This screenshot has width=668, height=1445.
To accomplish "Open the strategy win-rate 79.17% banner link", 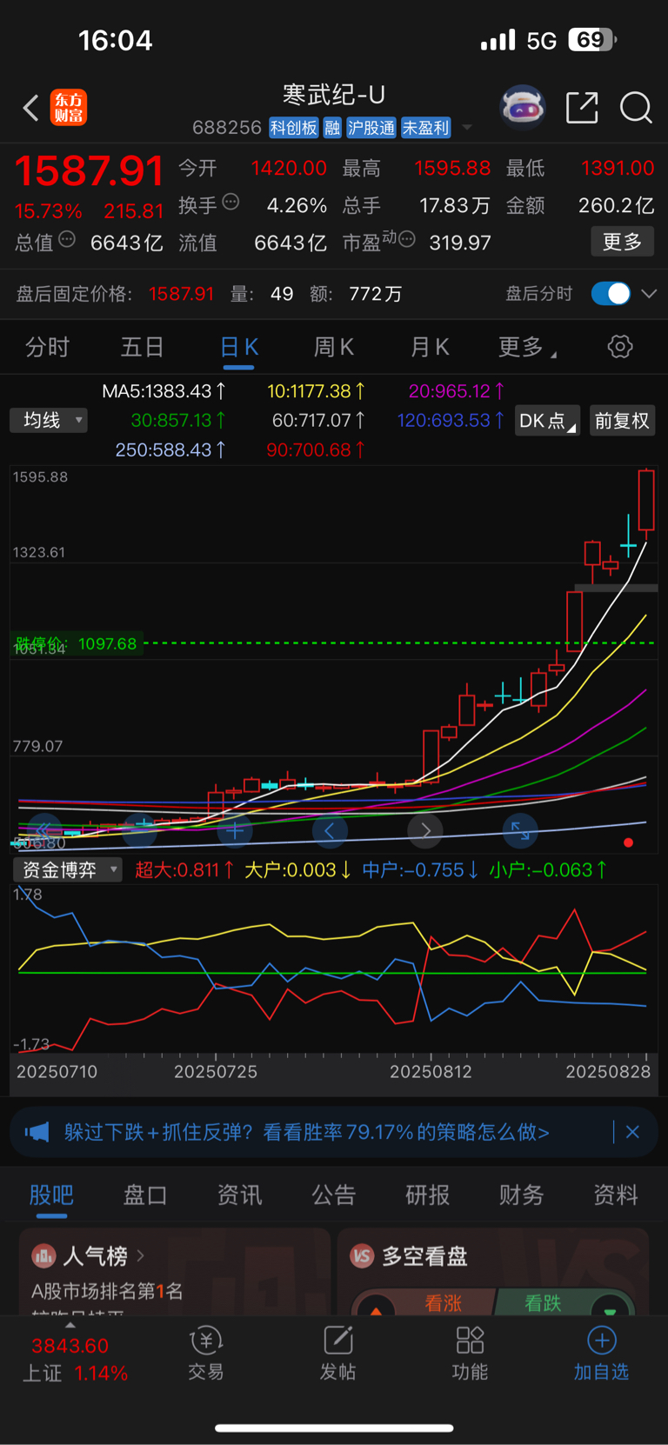I will (307, 1132).
